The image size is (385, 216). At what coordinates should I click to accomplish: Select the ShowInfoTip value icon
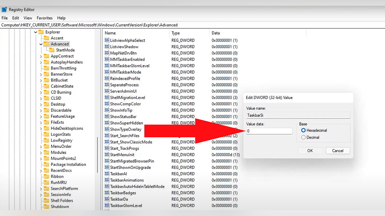pyautogui.click(x=107, y=110)
